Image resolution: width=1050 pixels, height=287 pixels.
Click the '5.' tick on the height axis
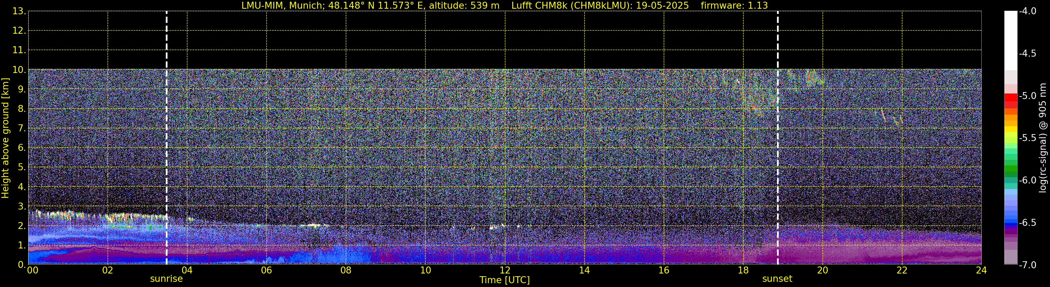pos(22,167)
